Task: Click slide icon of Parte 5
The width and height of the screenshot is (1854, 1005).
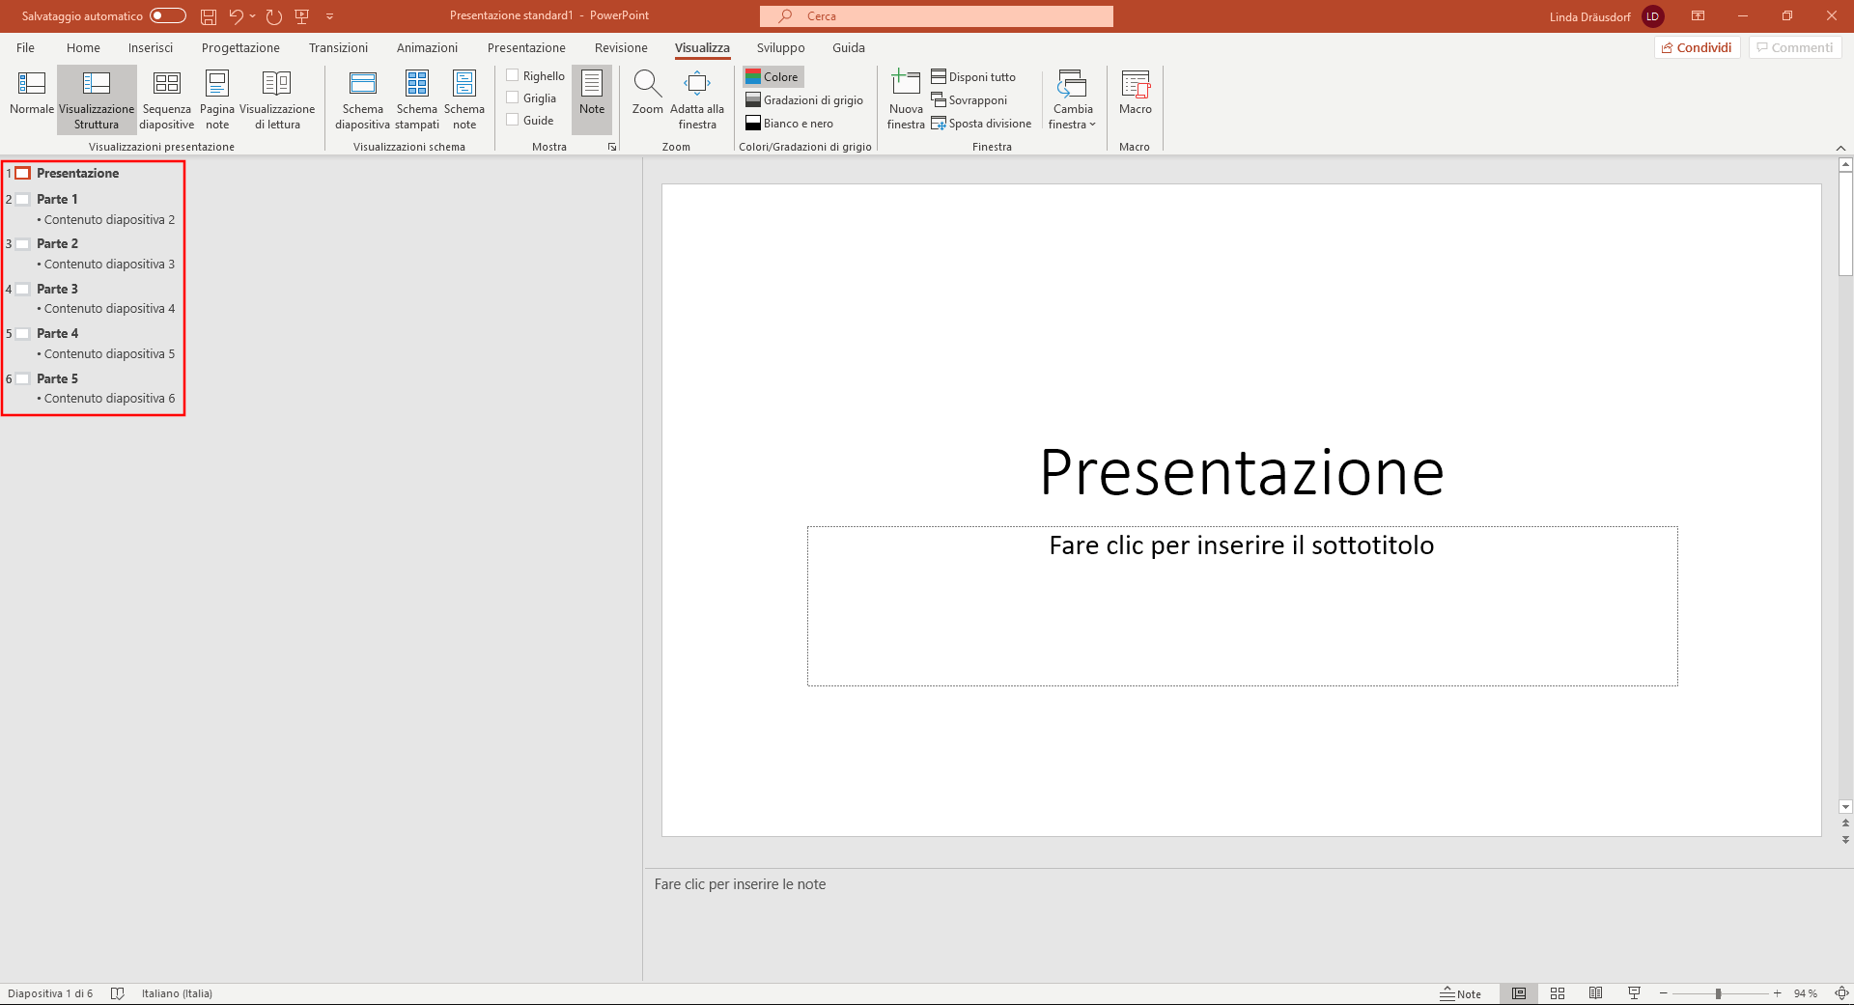Action: pyautogui.click(x=22, y=379)
